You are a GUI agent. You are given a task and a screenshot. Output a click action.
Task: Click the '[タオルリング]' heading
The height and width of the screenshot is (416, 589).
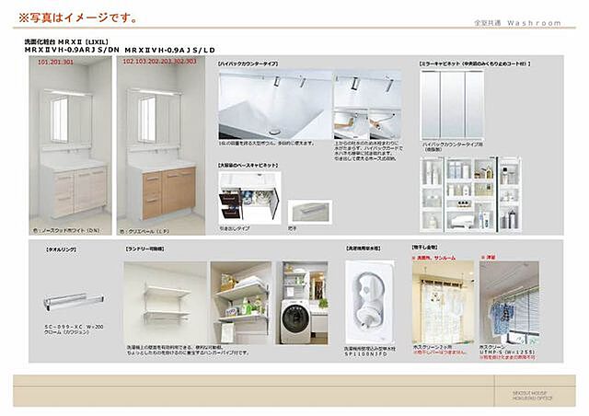click(61, 249)
